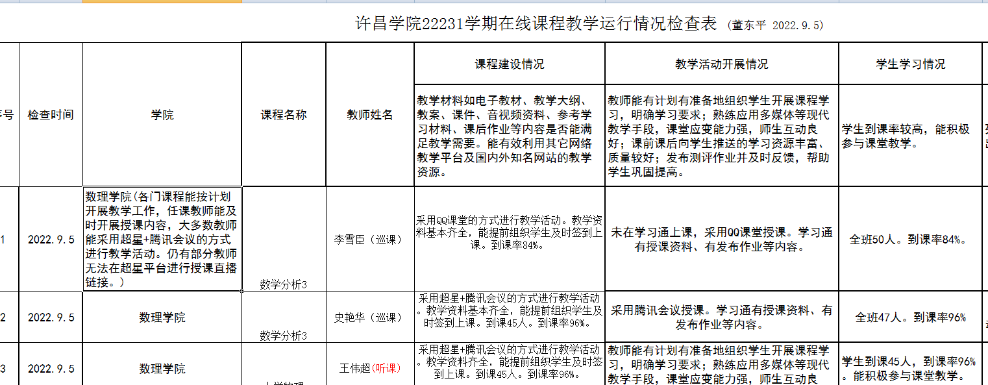988x385 pixels.
Task: Click the cell 全班50人。到课率84%
Action: pyautogui.click(x=910, y=239)
